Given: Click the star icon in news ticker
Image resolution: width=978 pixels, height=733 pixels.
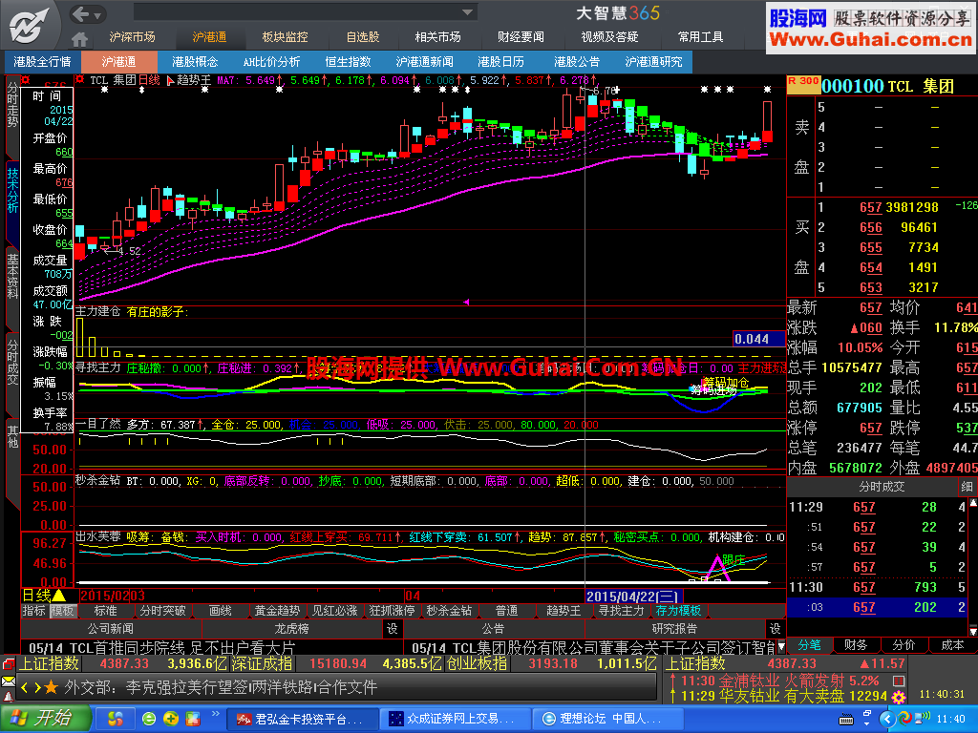Looking at the screenshot, I should 51,687.
